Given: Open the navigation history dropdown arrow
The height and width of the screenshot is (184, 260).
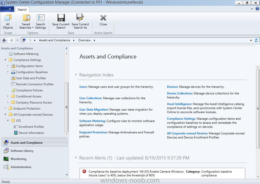Looking at the screenshot, I should tap(17, 40).
